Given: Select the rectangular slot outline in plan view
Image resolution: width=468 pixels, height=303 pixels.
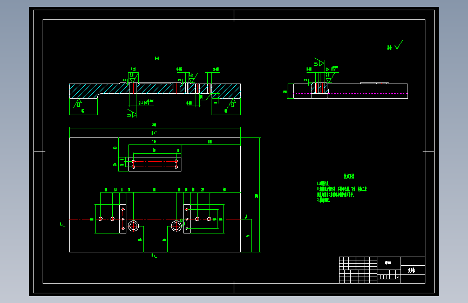Looking at the screenshot, I should point(155,164).
